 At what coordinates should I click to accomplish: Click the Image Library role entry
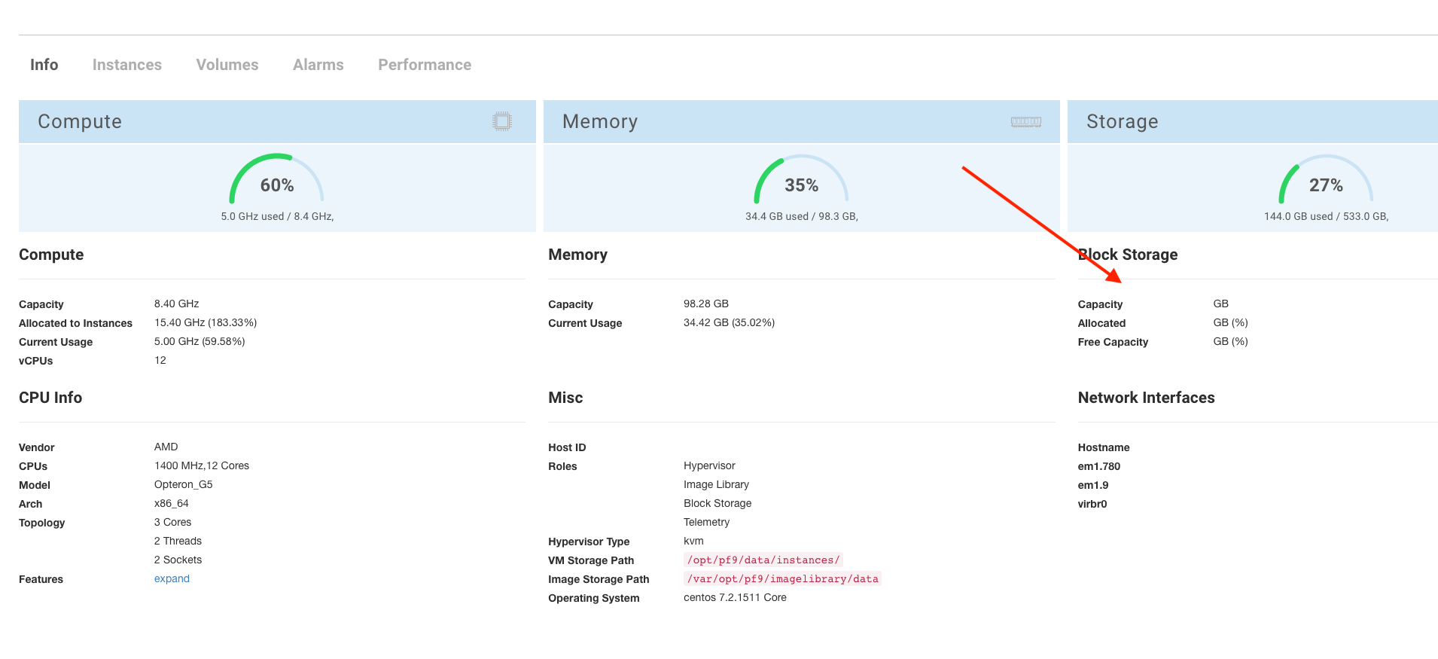716,484
